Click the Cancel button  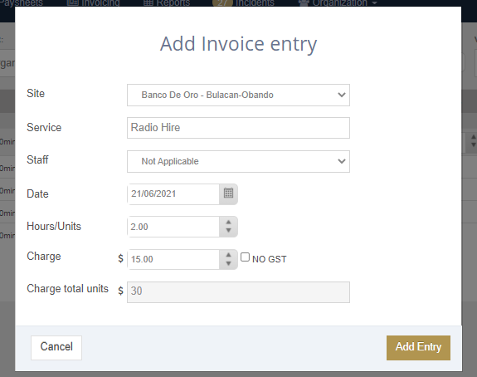pyautogui.click(x=56, y=347)
